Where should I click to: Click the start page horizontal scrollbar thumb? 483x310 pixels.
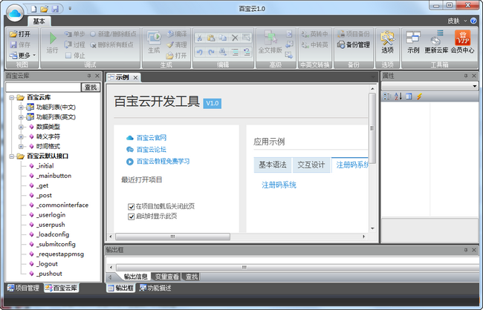point(172,237)
